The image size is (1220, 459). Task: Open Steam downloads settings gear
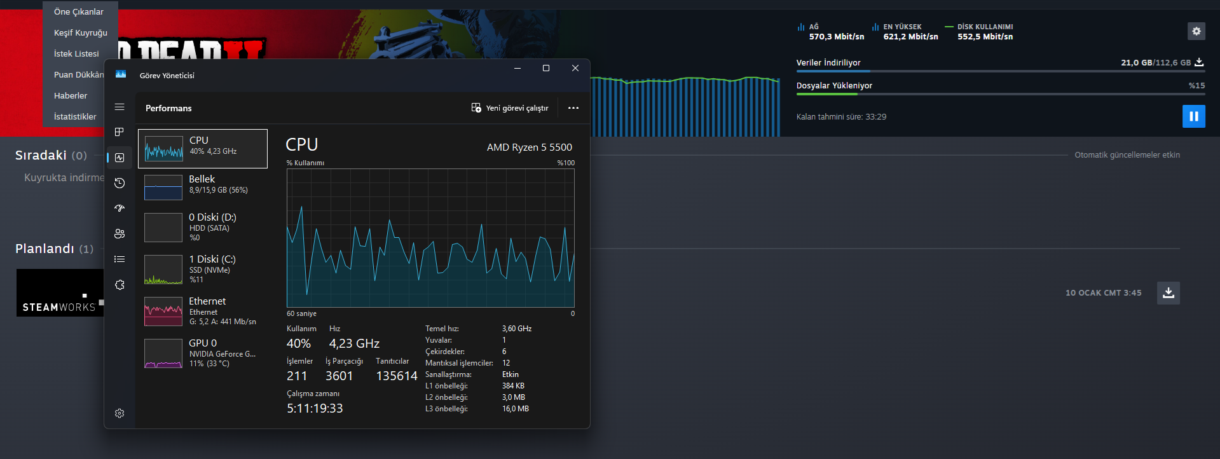coord(1196,31)
